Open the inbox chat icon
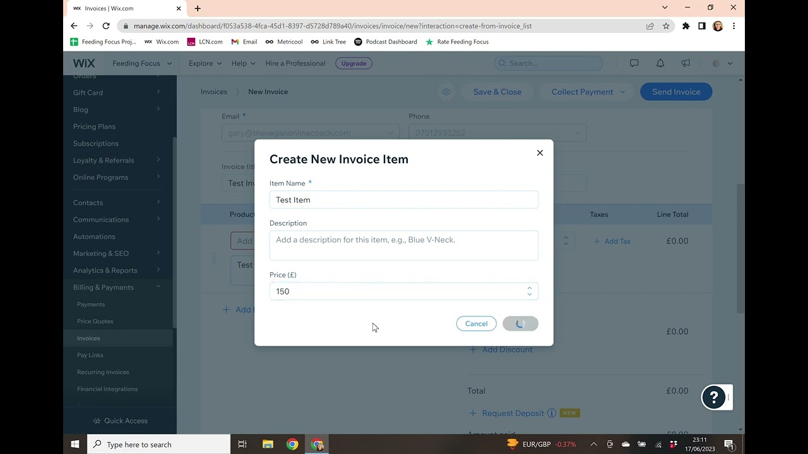 click(x=634, y=63)
